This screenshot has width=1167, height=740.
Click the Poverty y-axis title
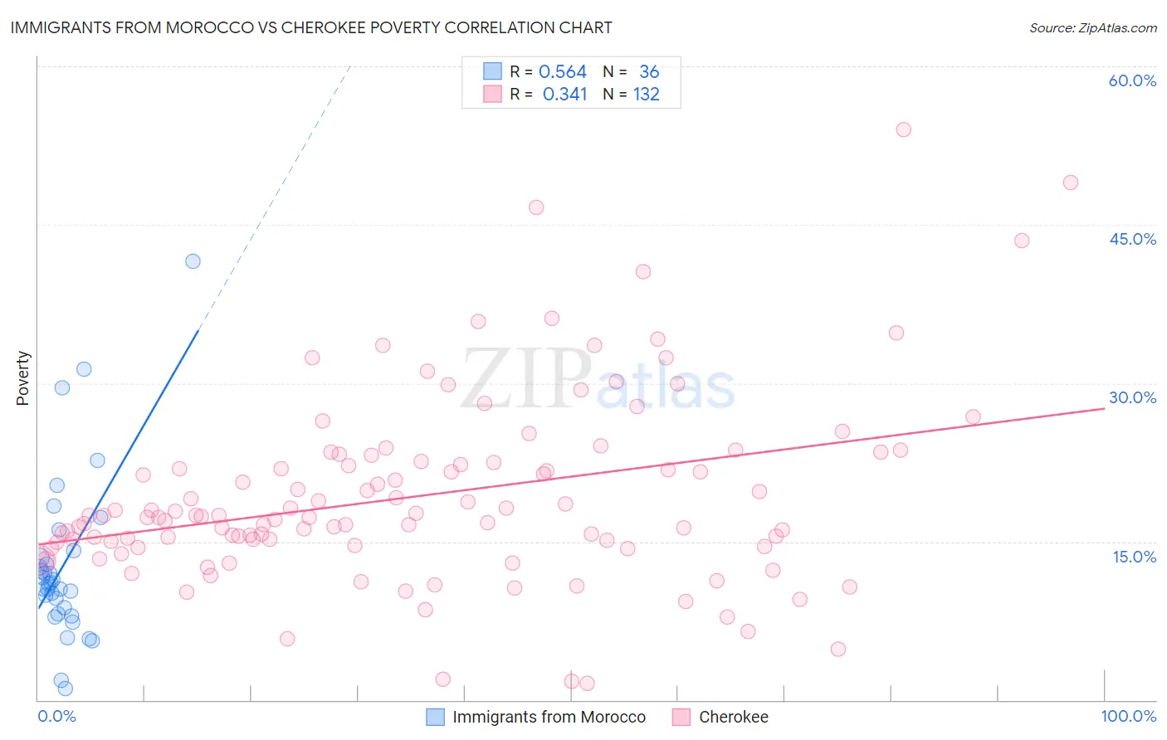point(22,378)
